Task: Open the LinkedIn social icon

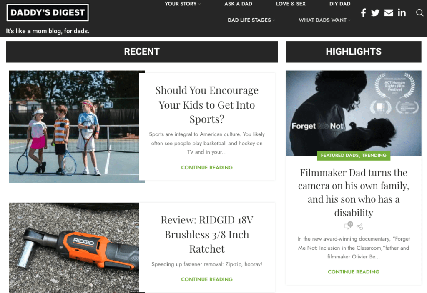Action: pos(402,13)
